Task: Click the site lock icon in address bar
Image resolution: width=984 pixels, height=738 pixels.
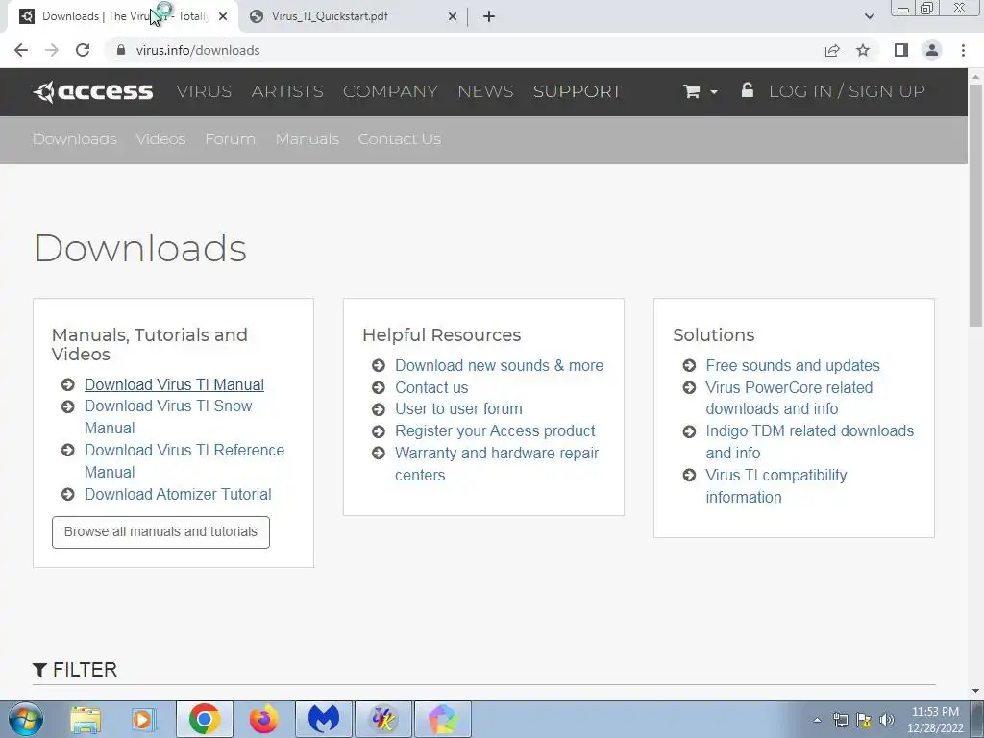Action: coord(121,50)
